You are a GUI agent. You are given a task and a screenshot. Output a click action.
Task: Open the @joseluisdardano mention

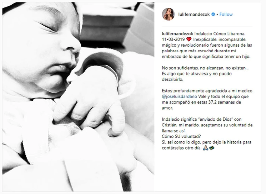click(180, 96)
